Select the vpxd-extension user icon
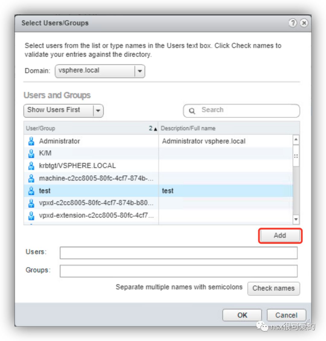Screen dimensions: 326x341 pos(31,216)
